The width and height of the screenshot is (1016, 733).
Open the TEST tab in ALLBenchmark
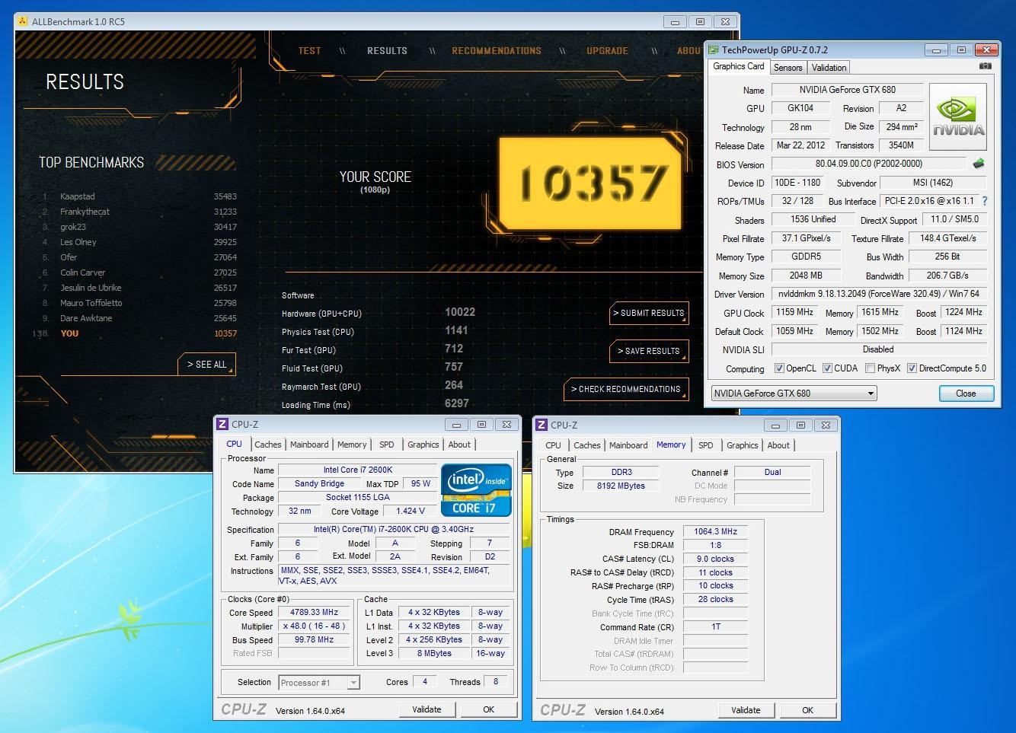coord(309,51)
